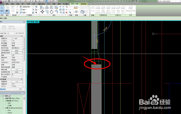Click the red Delete X icon
Screen dimensions: 181x114
coord(66,13)
